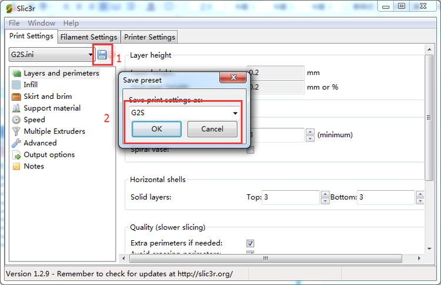Open the Infill settings page
The width and height of the screenshot is (441, 285).
pyautogui.click(x=31, y=85)
